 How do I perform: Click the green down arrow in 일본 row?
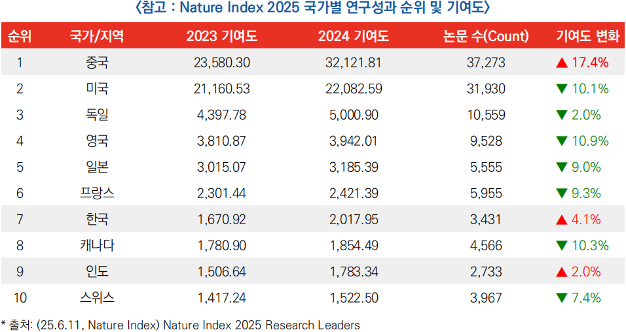tap(561, 168)
